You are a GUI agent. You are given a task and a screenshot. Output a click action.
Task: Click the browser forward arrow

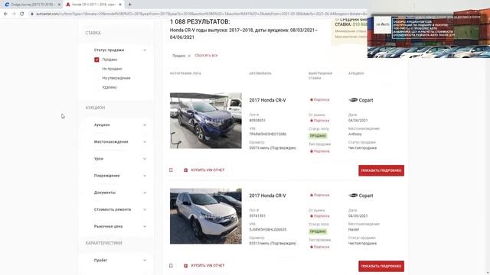(x=14, y=14)
